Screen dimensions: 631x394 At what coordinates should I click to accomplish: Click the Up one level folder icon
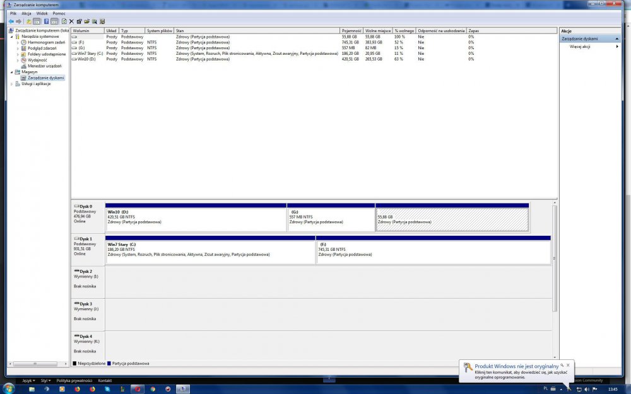click(x=29, y=21)
